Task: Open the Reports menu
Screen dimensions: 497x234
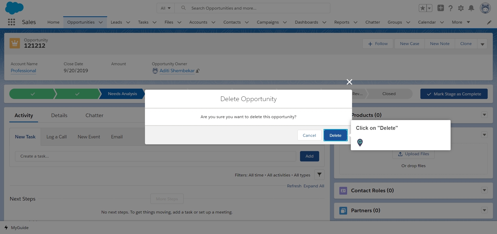Action: point(342,22)
